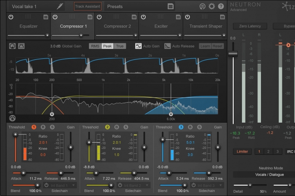Screen dimensions: 295x196
Task: Select the Compressor 1 module tab
Action: 73,26
